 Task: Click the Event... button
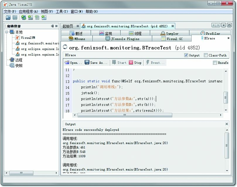(x=155, y=63)
